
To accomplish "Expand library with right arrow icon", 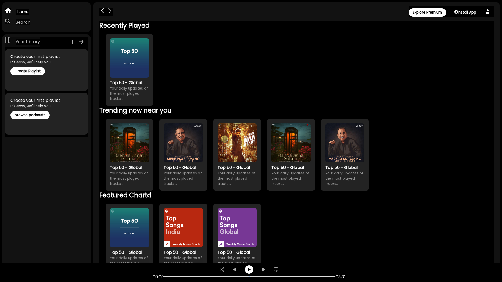I will [x=81, y=42].
